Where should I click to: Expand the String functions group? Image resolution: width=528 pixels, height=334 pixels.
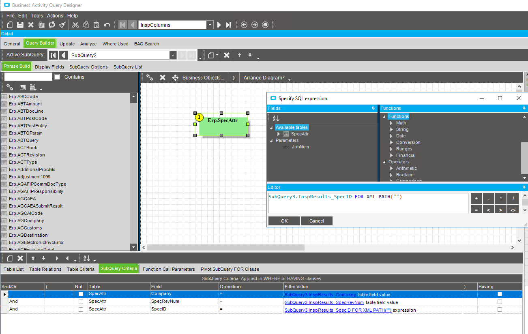tap(391, 129)
